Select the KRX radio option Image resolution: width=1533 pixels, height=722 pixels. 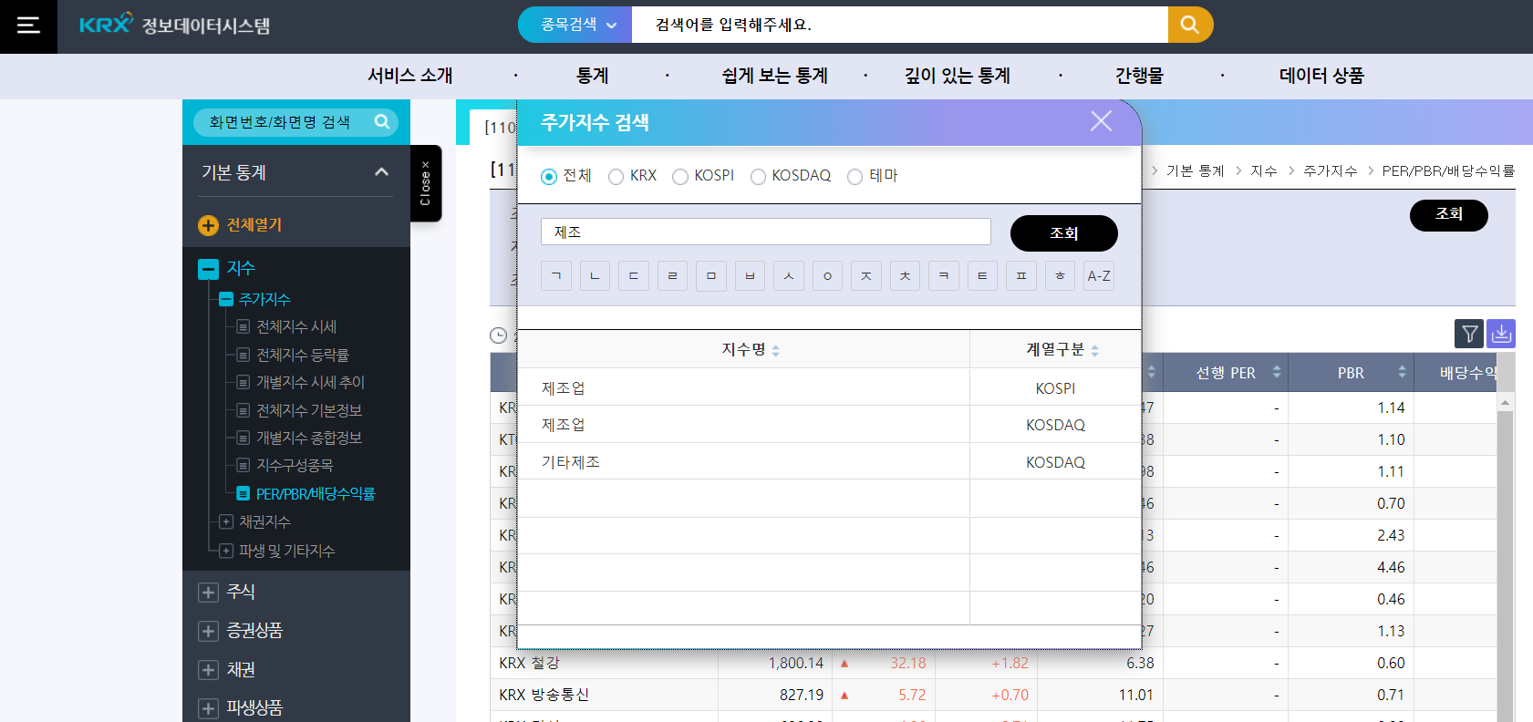click(x=616, y=177)
